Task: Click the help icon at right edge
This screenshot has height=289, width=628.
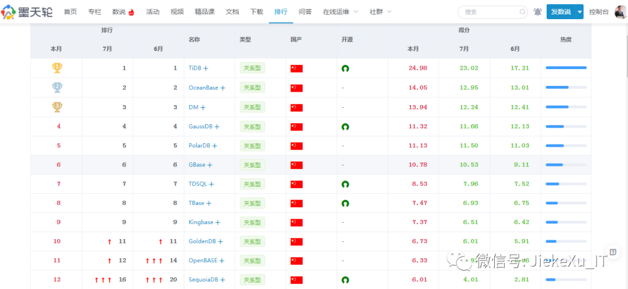Action: (x=612, y=252)
